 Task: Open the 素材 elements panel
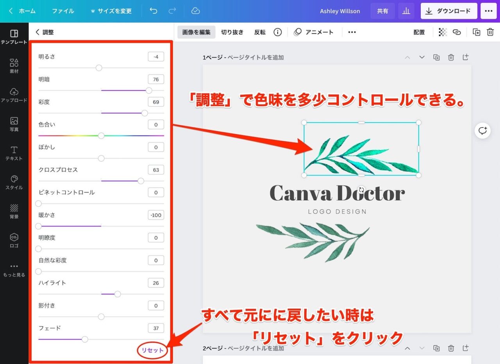pos(14,66)
